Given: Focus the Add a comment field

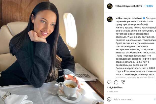Looking at the screenshot, I should pyautogui.click(x=133, y=99).
